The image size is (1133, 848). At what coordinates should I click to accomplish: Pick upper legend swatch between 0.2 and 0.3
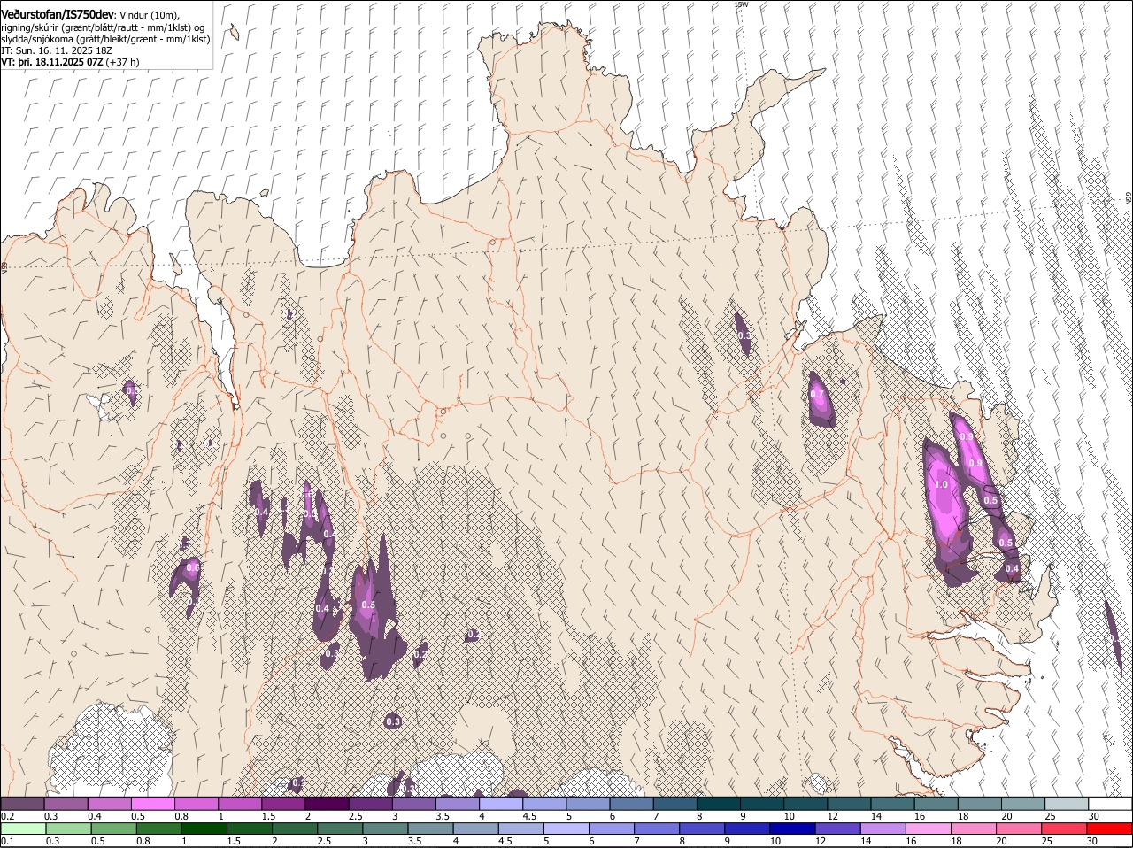pyautogui.click(x=22, y=804)
